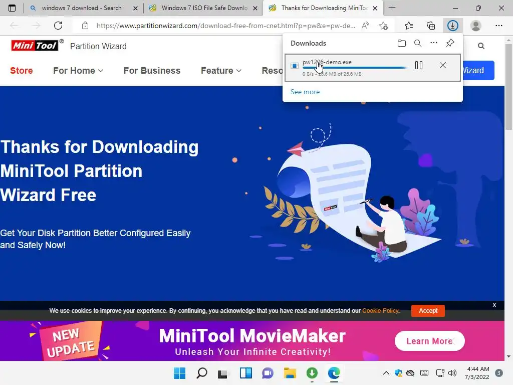
Task: Search downloads in Downloads panel
Action: [x=418, y=43]
